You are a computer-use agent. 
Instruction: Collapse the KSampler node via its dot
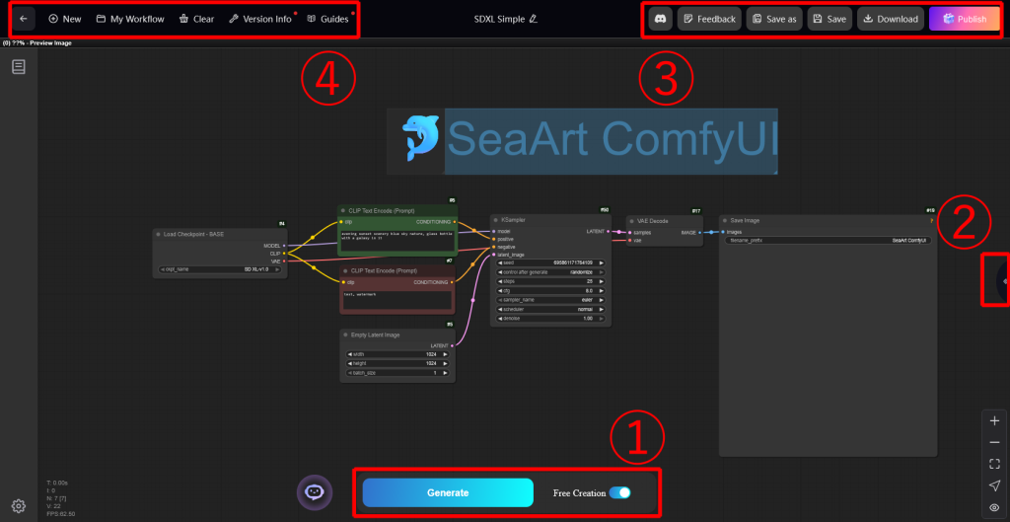point(495,220)
